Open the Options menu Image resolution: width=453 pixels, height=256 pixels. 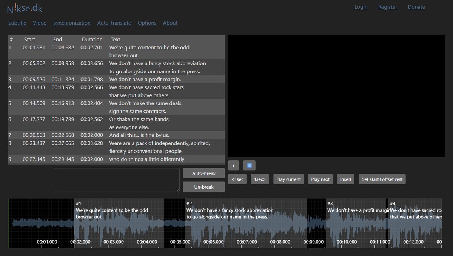[x=147, y=23]
